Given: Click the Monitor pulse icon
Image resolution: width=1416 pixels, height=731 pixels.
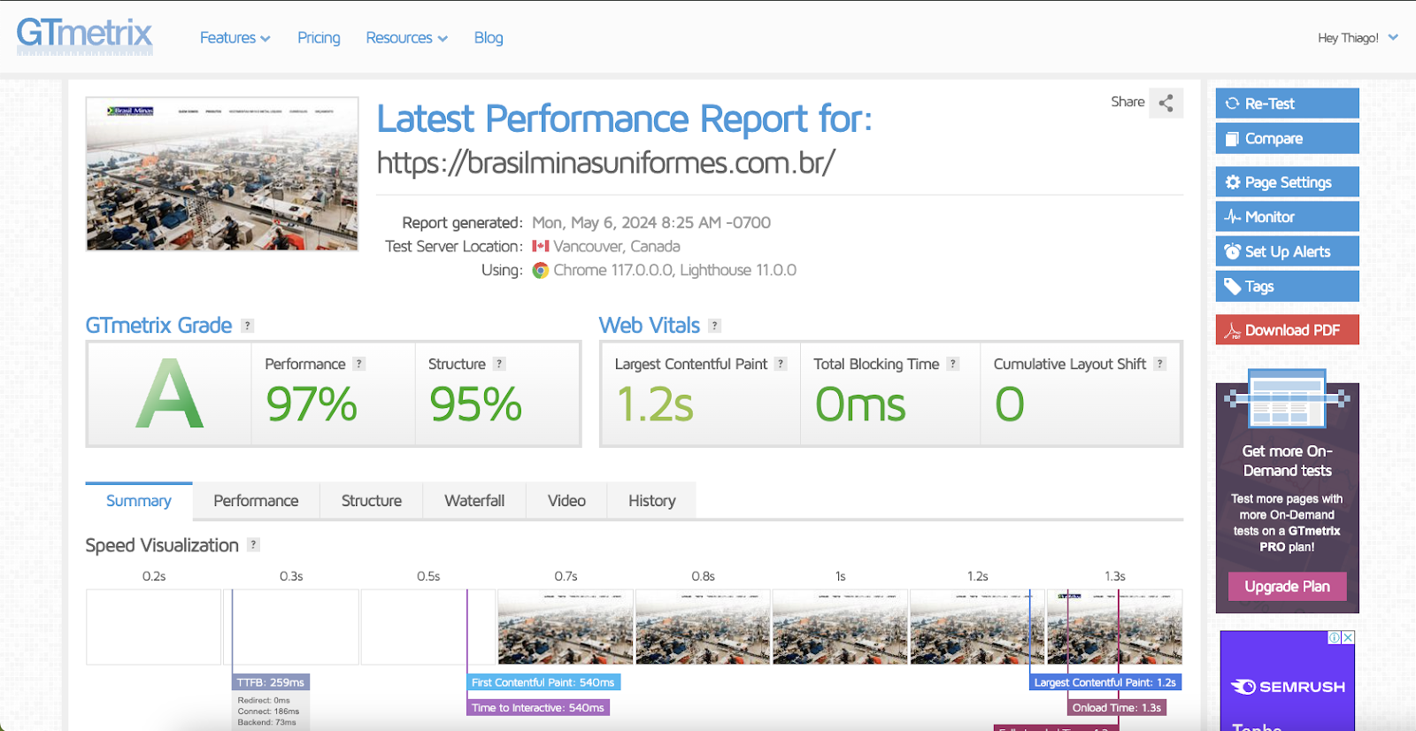Looking at the screenshot, I should [x=1232, y=217].
